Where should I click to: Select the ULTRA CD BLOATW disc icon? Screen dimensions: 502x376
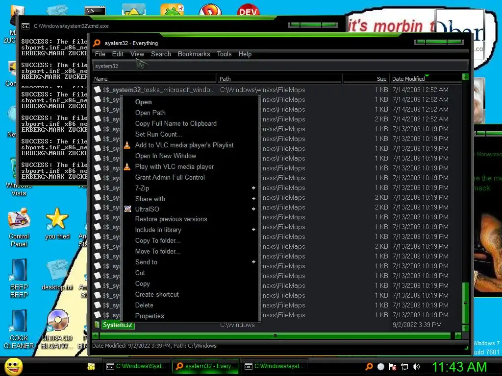58,321
